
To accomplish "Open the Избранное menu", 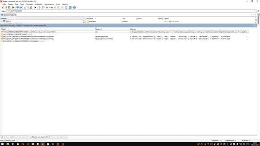I will click(x=39, y=4).
